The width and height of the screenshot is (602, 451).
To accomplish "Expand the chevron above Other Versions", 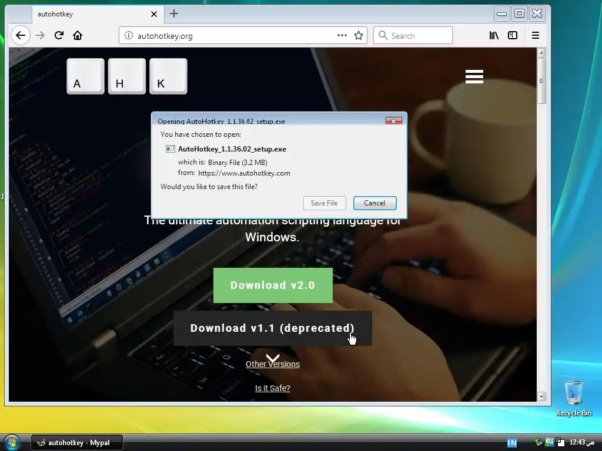I will tap(273, 359).
